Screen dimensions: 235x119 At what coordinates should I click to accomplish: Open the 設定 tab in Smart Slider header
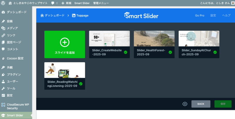point(213,15)
